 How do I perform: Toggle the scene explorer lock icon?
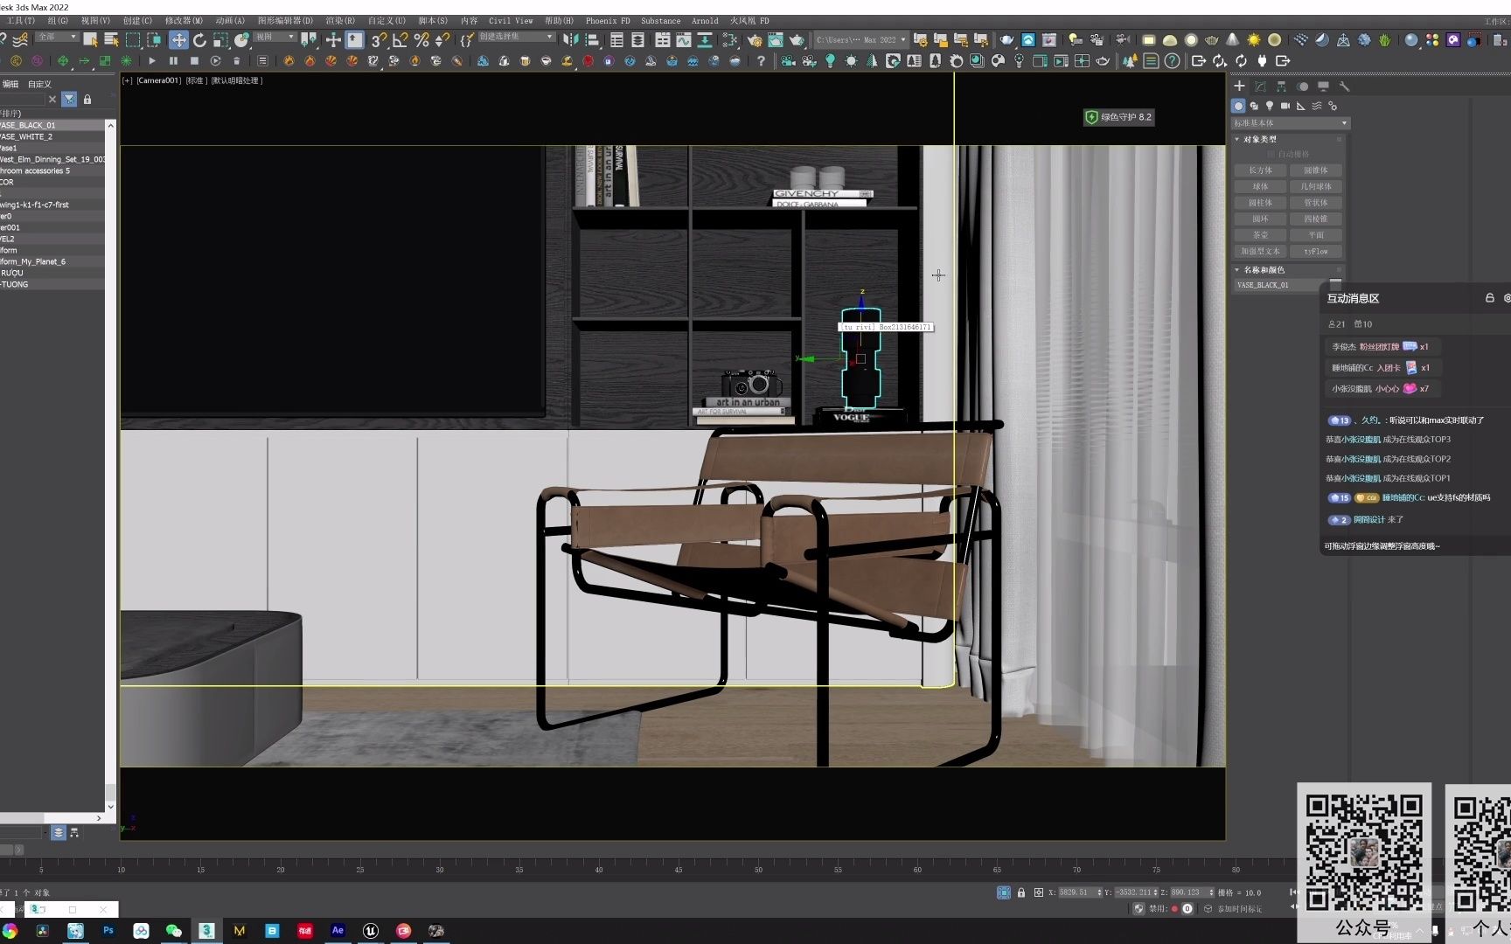click(87, 100)
